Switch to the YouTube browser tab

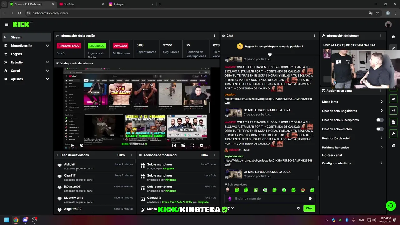point(81,4)
